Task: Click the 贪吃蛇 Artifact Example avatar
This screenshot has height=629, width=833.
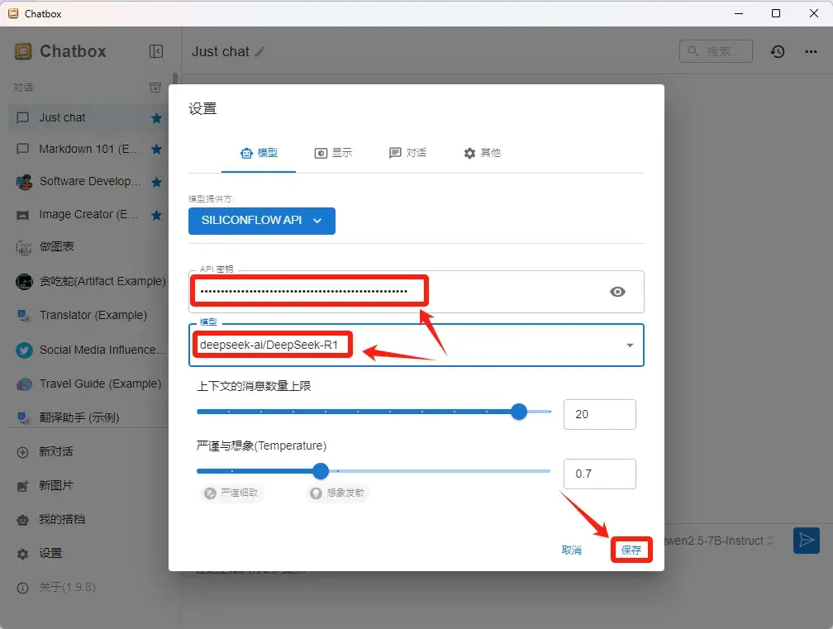Action: (24, 282)
